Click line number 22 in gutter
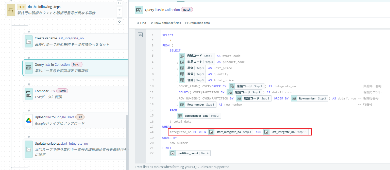This screenshot has height=170, width=390. coord(152,153)
